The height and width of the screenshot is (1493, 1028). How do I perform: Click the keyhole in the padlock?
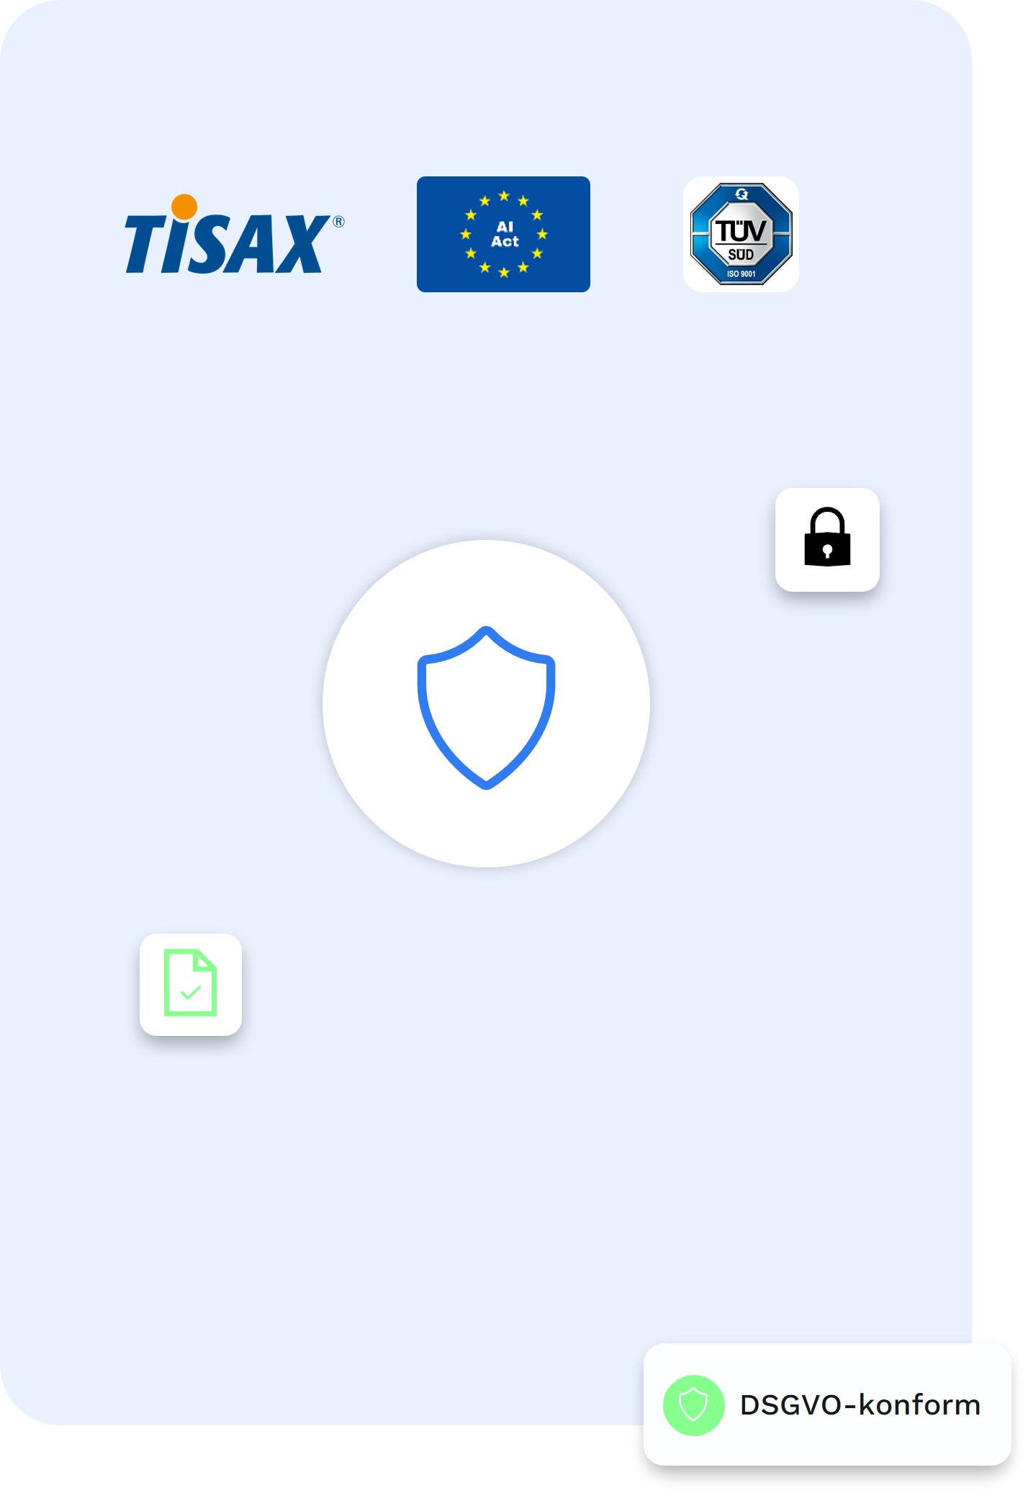point(827,551)
